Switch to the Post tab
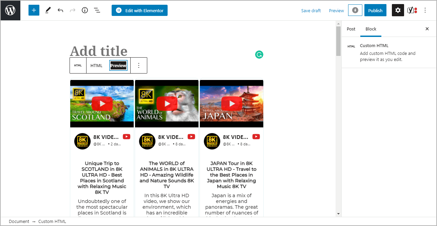 point(351,29)
